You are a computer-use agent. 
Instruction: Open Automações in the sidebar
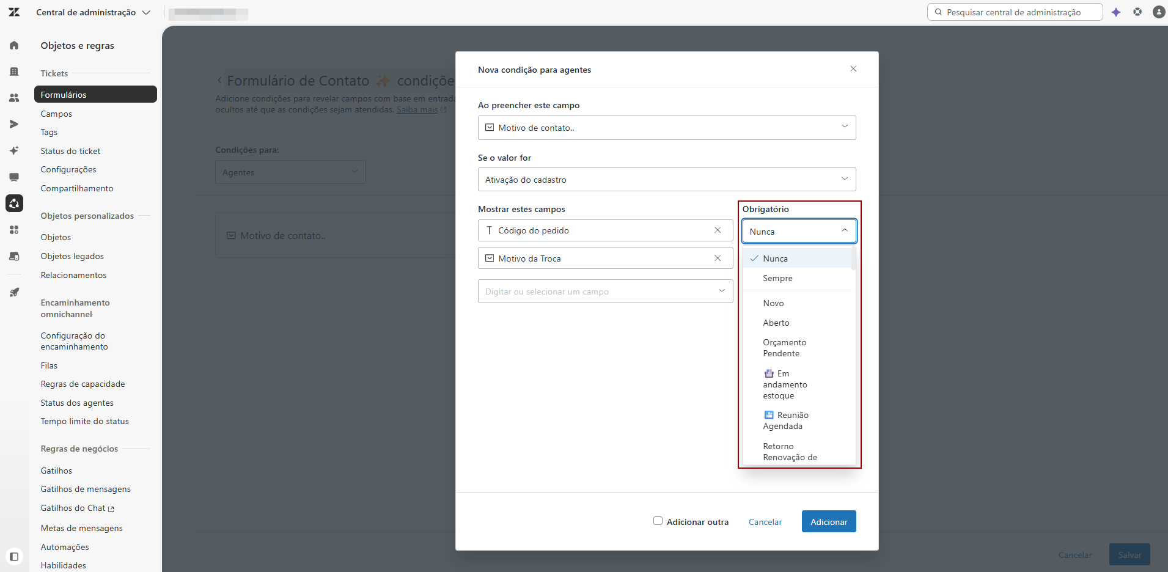tap(65, 547)
